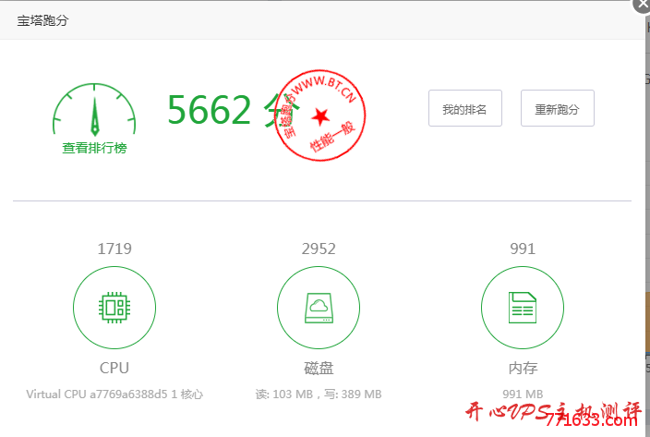This screenshot has width=650, height=437.
Task: Select the 磁盘 label text
Action: coord(319,368)
